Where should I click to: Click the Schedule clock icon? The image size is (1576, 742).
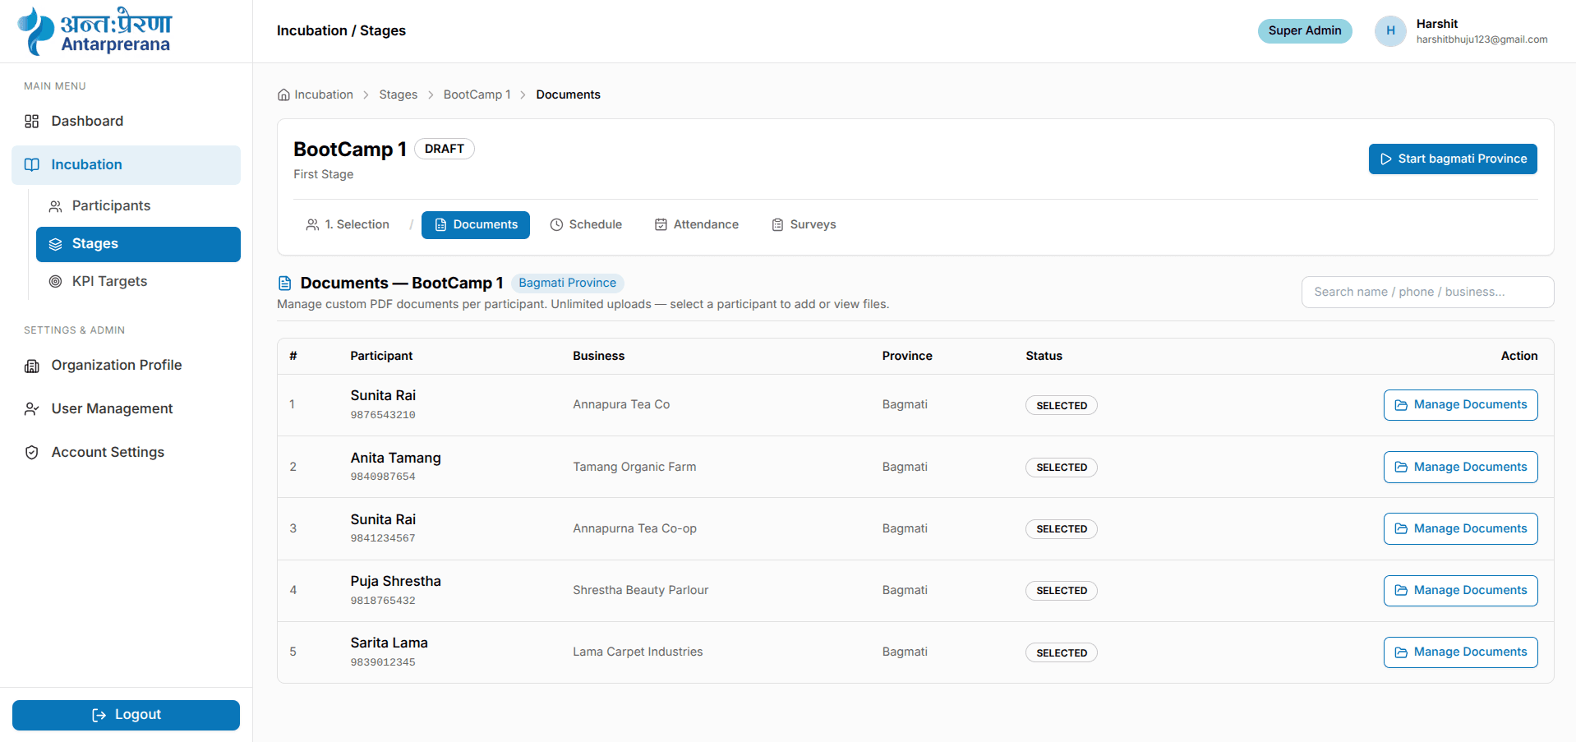[x=556, y=225]
